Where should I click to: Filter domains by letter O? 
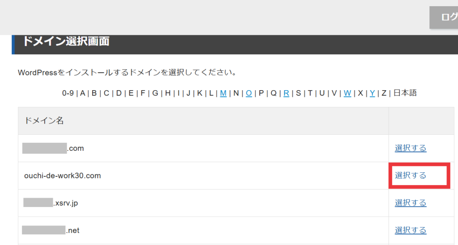click(x=249, y=93)
